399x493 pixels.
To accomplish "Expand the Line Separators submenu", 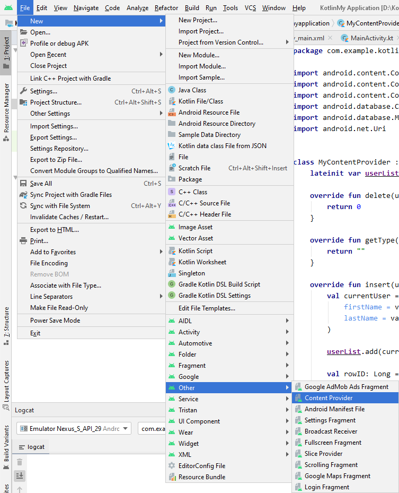I will pos(161,297).
